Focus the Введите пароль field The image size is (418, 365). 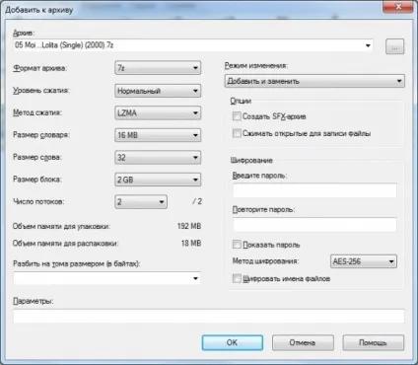[x=314, y=190]
